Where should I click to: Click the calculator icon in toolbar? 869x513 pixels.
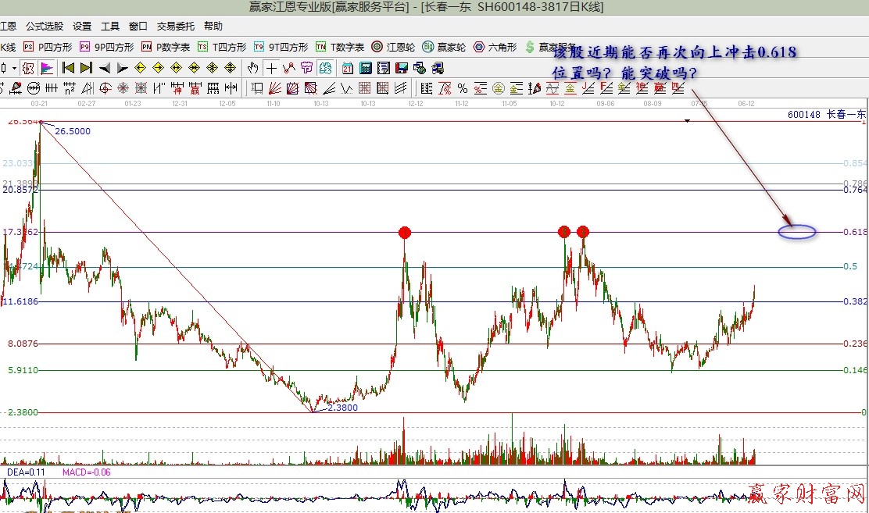pyautogui.click(x=365, y=68)
